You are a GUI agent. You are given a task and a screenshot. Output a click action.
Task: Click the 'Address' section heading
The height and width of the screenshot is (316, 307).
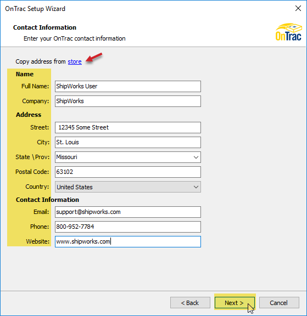point(29,115)
